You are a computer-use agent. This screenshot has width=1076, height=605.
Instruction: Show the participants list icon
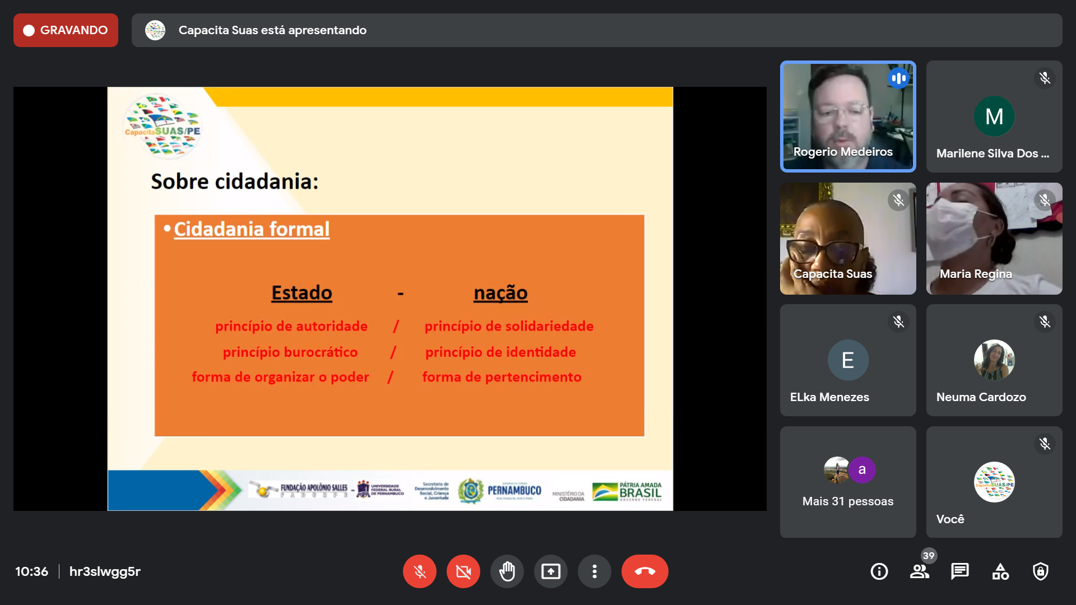919,571
